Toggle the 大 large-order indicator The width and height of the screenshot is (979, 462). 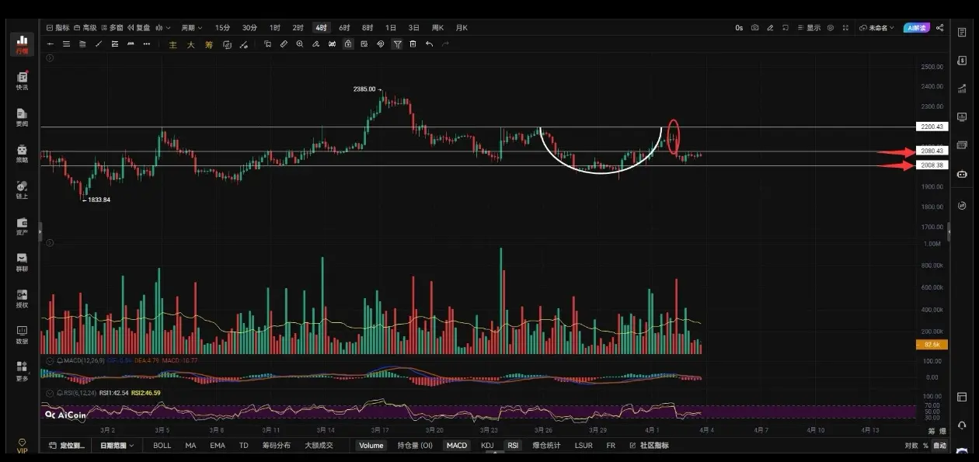coord(190,44)
